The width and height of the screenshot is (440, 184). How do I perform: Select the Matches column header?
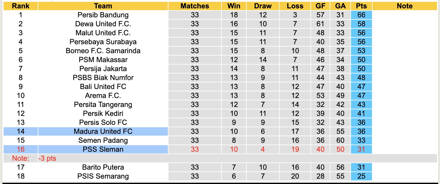point(195,6)
